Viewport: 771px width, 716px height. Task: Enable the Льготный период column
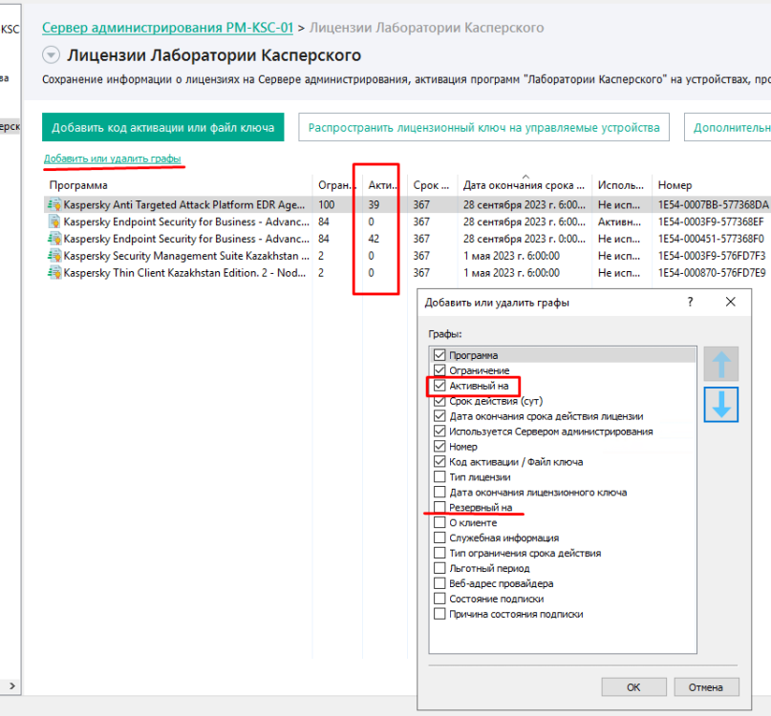(439, 568)
